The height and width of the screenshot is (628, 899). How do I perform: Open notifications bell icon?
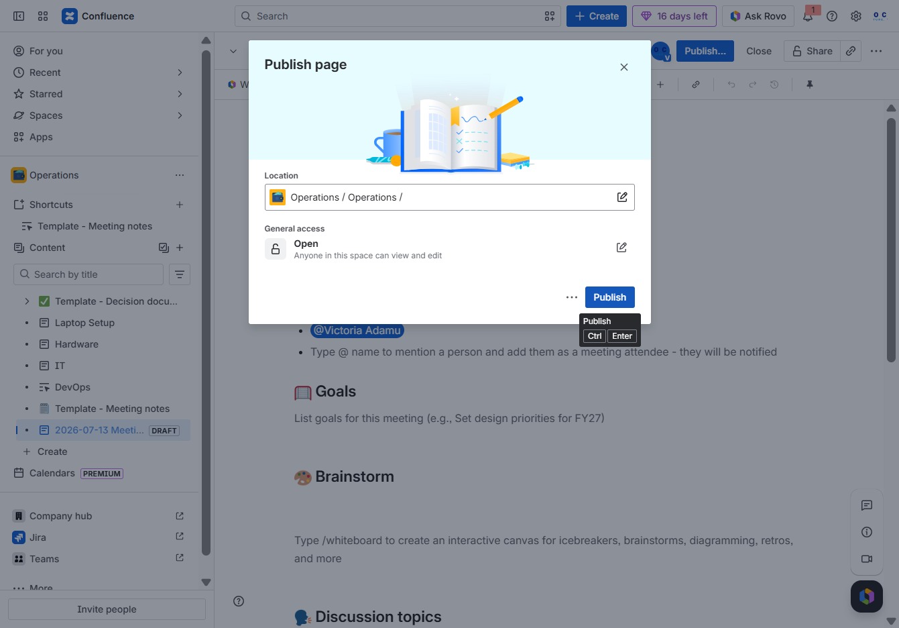tap(808, 16)
